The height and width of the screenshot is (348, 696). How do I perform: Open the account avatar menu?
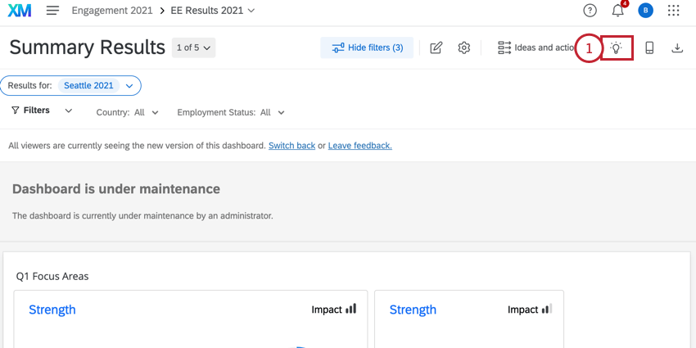[x=646, y=11]
